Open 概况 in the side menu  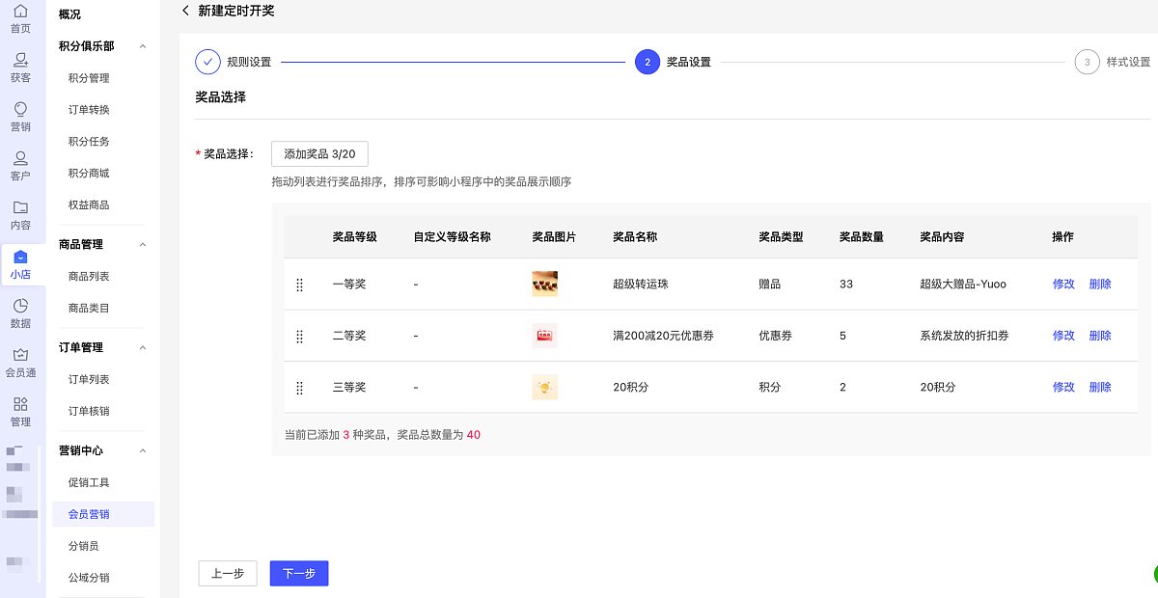click(70, 14)
